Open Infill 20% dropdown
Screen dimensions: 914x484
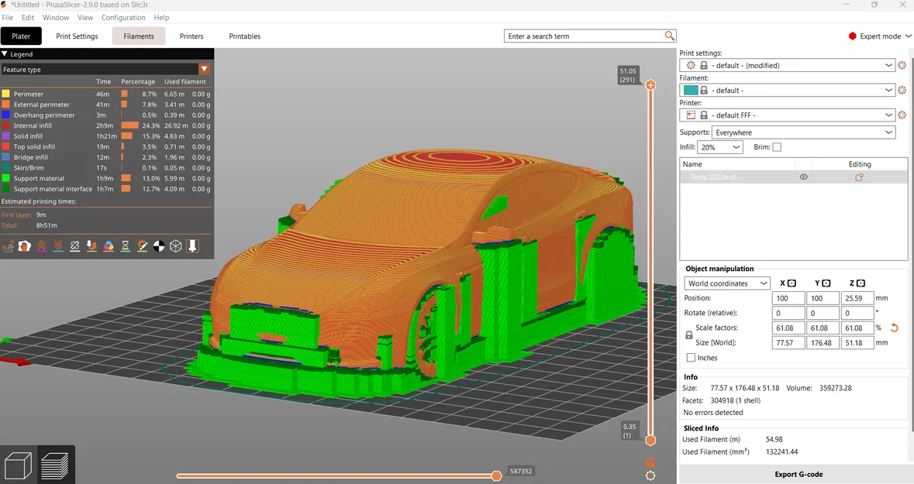click(x=720, y=147)
